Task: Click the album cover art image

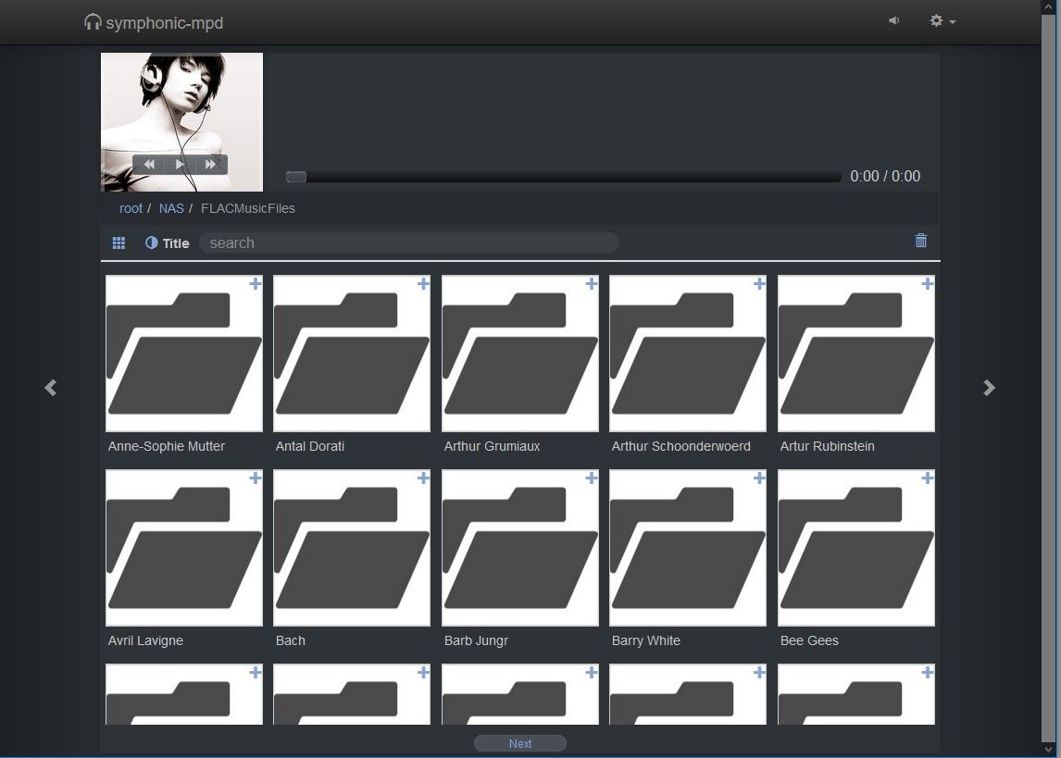Action: (182, 122)
